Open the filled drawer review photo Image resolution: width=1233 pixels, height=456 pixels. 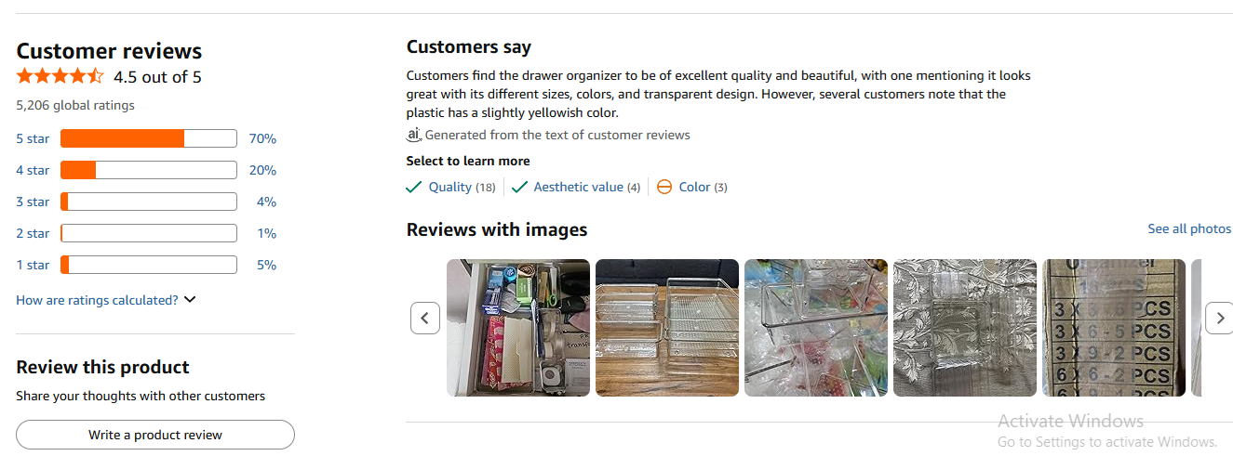518,328
